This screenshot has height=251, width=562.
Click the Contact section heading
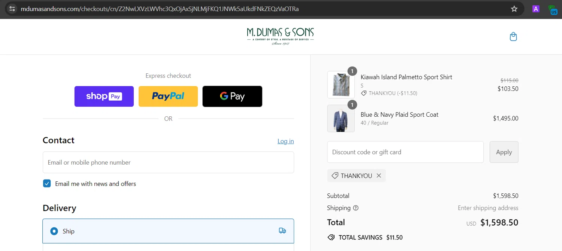(x=58, y=140)
